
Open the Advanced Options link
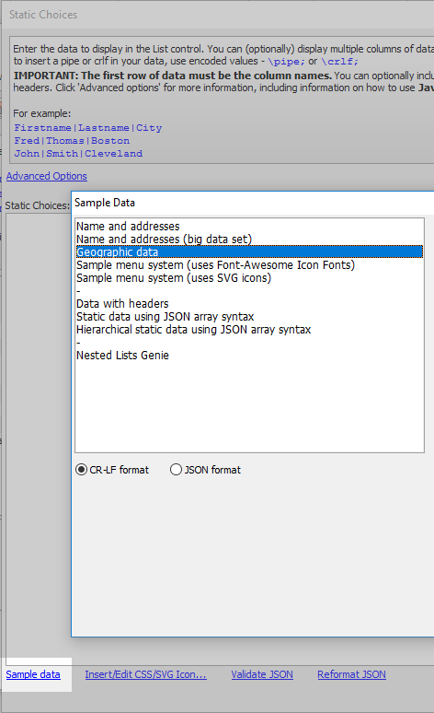(x=47, y=176)
